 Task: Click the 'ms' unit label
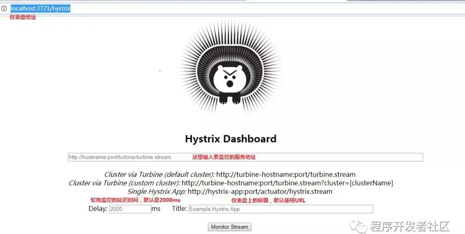point(156,209)
